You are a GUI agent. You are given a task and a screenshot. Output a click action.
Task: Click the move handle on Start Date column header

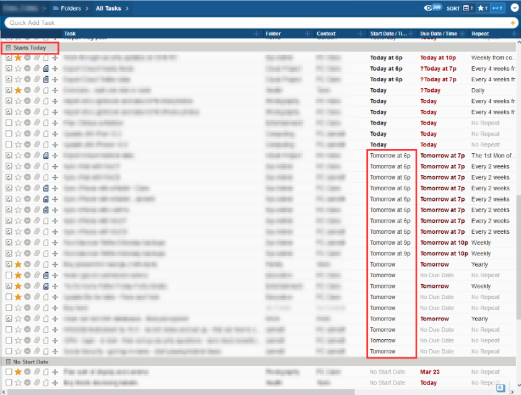point(411,33)
